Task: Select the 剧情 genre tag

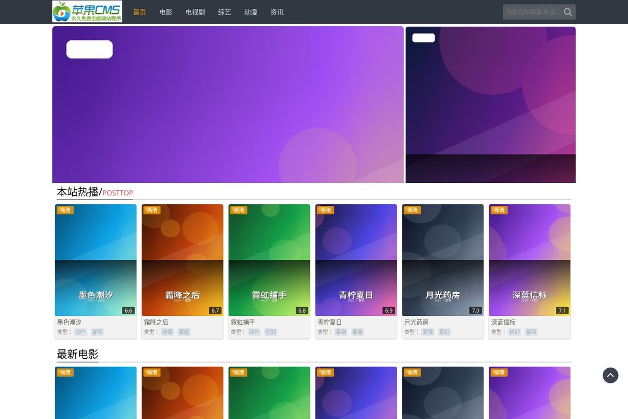Action: point(167,332)
